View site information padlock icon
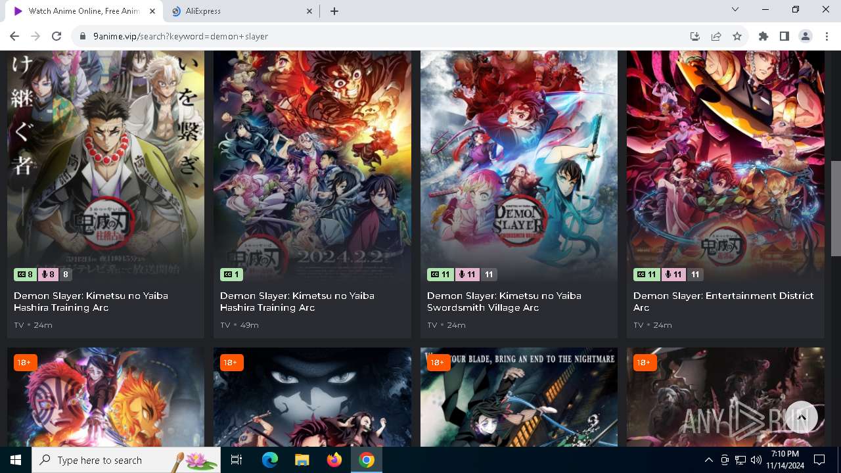This screenshot has width=841, height=473. click(x=83, y=36)
